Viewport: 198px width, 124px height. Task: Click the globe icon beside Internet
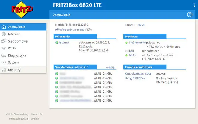tap(4, 34)
